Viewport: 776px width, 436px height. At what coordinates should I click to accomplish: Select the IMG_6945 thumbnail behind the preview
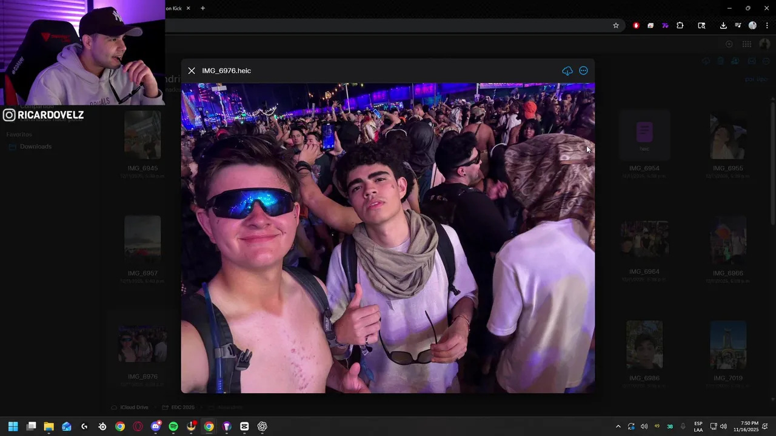(142, 134)
